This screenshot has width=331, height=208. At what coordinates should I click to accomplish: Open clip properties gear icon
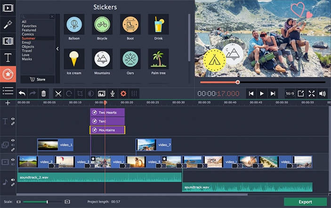(123, 93)
